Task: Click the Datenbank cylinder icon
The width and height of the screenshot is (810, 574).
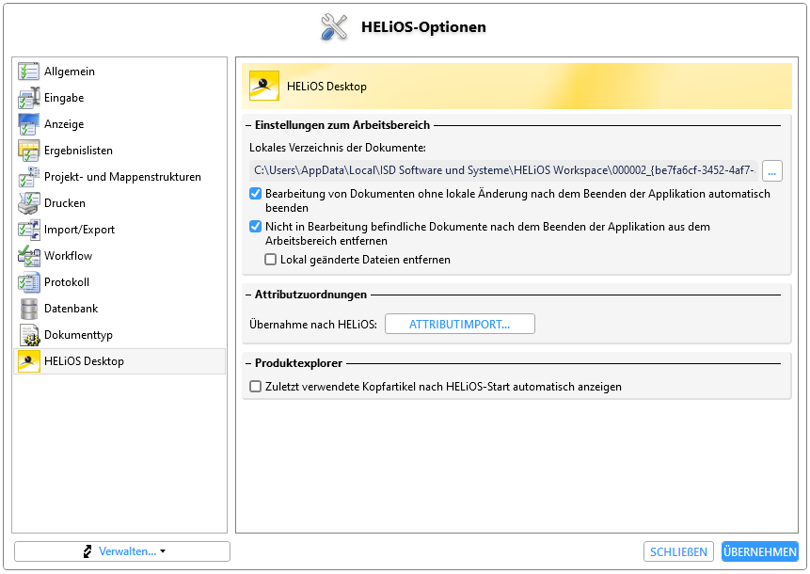Action: (28, 309)
